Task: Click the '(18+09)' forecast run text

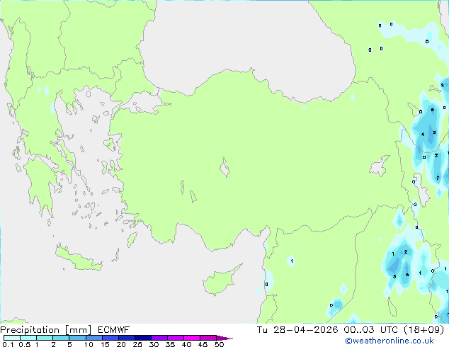Action: [424, 330]
